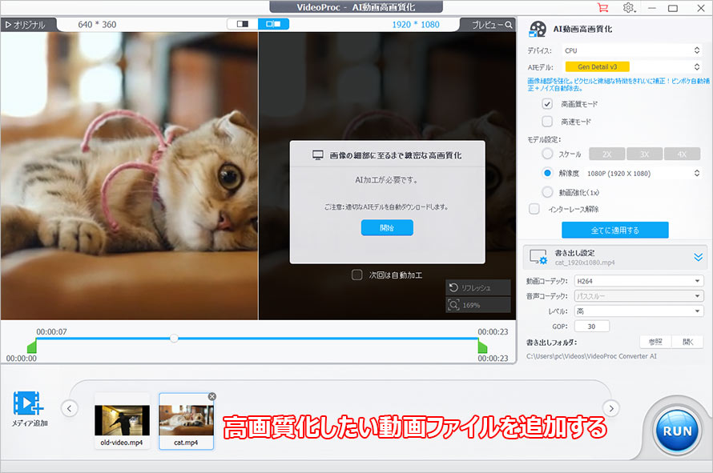The width and height of the screenshot is (713, 473).
Task: Click the green trim start marker
Action: 32,347
